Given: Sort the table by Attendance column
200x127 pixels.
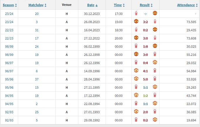Looking at the screenshot, I should (187, 5).
